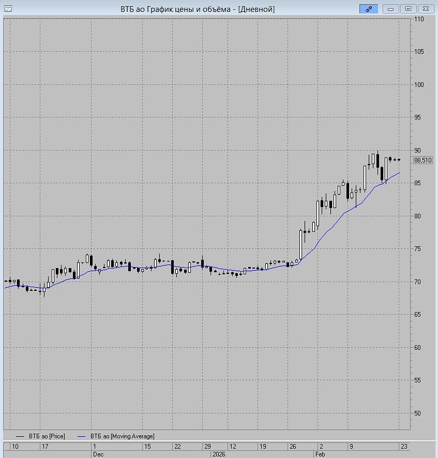Screen dimensions: 438x458
Task: Click the 50 price axis label
Action: [x=417, y=413]
